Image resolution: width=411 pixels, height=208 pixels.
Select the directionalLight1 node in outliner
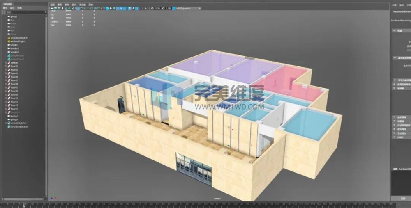point(19,38)
